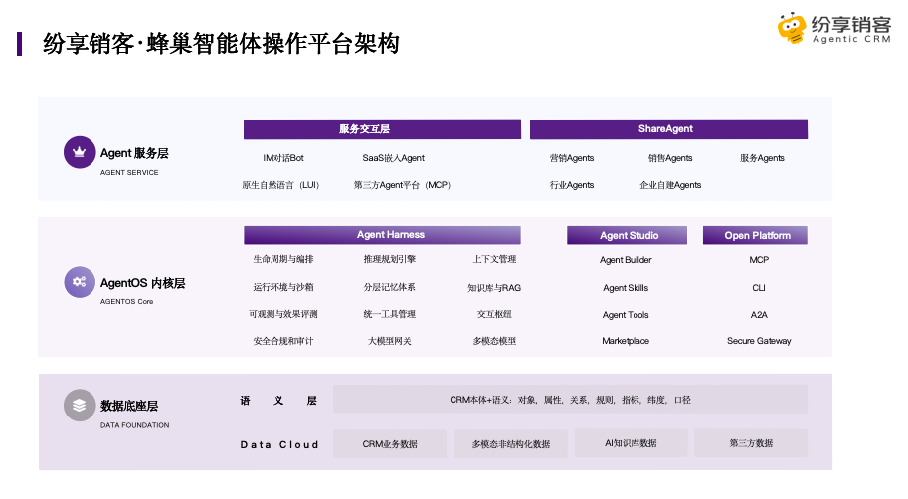Click the 运行环境与沙箱 item

(x=283, y=287)
